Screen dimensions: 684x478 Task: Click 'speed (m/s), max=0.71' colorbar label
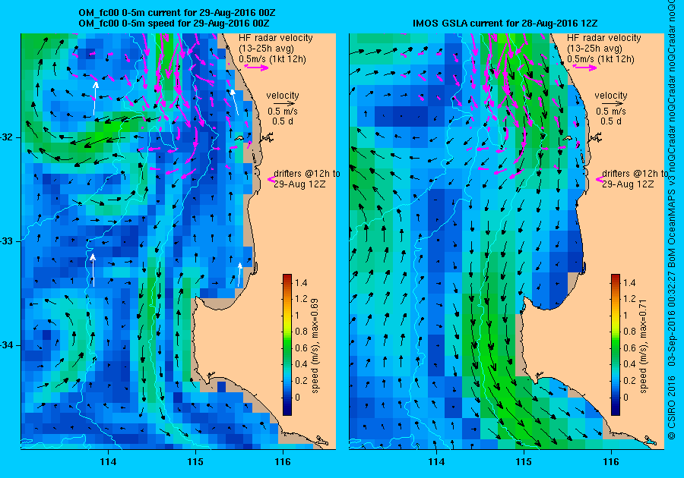pyautogui.click(x=644, y=346)
